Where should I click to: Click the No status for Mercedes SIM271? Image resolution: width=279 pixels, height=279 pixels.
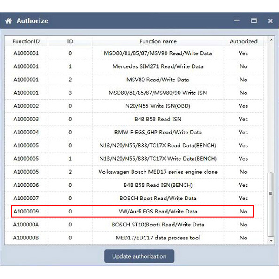click(243, 66)
